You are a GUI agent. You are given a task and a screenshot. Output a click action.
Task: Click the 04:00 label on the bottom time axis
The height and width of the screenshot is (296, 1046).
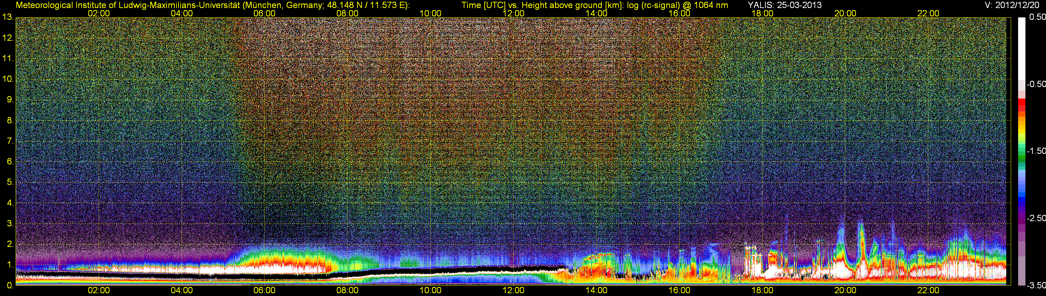coord(182,290)
